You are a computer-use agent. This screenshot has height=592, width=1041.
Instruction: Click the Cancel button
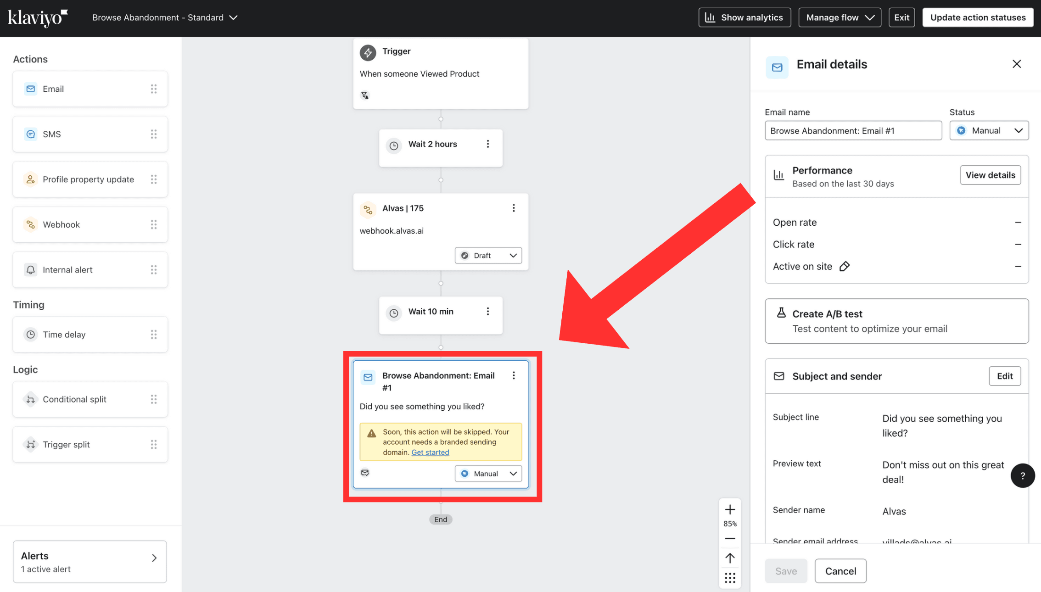click(x=840, y=571)
